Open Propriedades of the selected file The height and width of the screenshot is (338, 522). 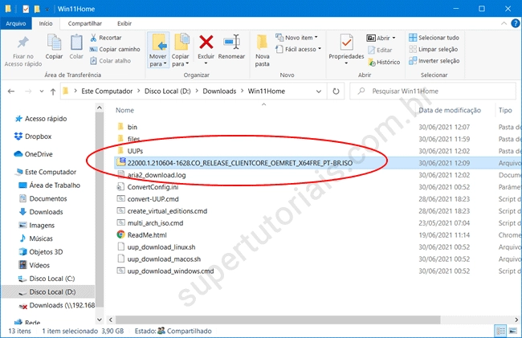pos(346,49)
